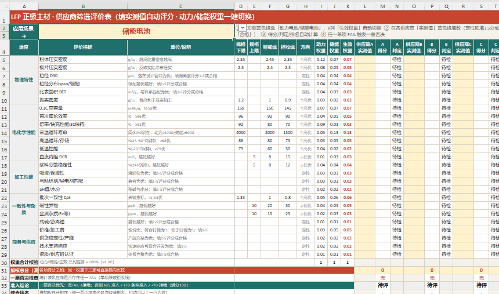Viewport: 499px width, 294px height.
Task: Click the 供应商A 实测值 header cell
Action: pos(365,48)
